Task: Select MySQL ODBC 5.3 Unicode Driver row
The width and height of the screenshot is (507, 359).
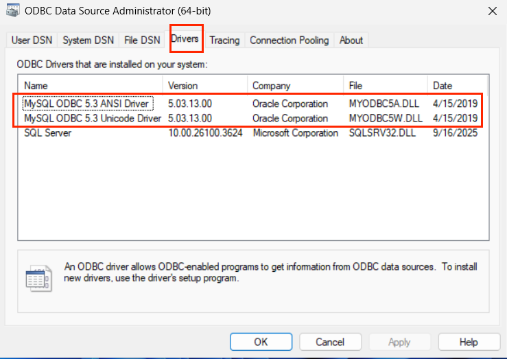Action: point(92,118)
